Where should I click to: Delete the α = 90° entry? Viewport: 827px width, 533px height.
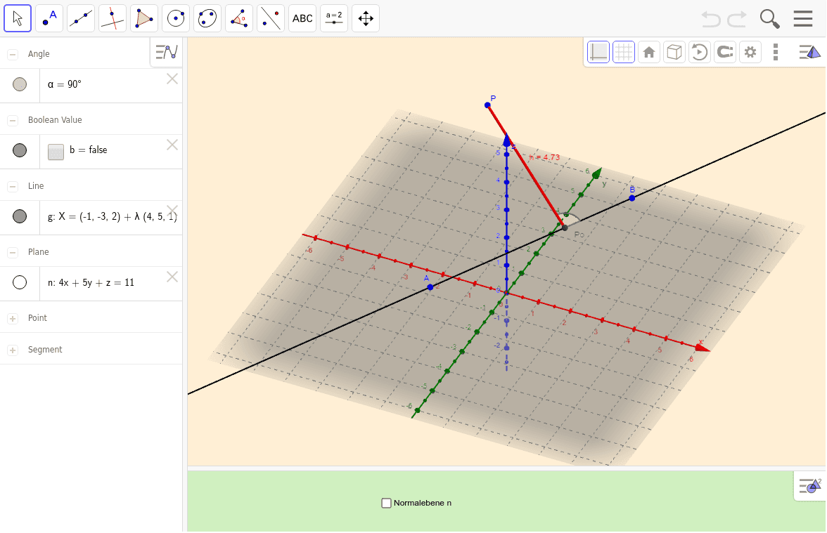[x=172, y=79]
